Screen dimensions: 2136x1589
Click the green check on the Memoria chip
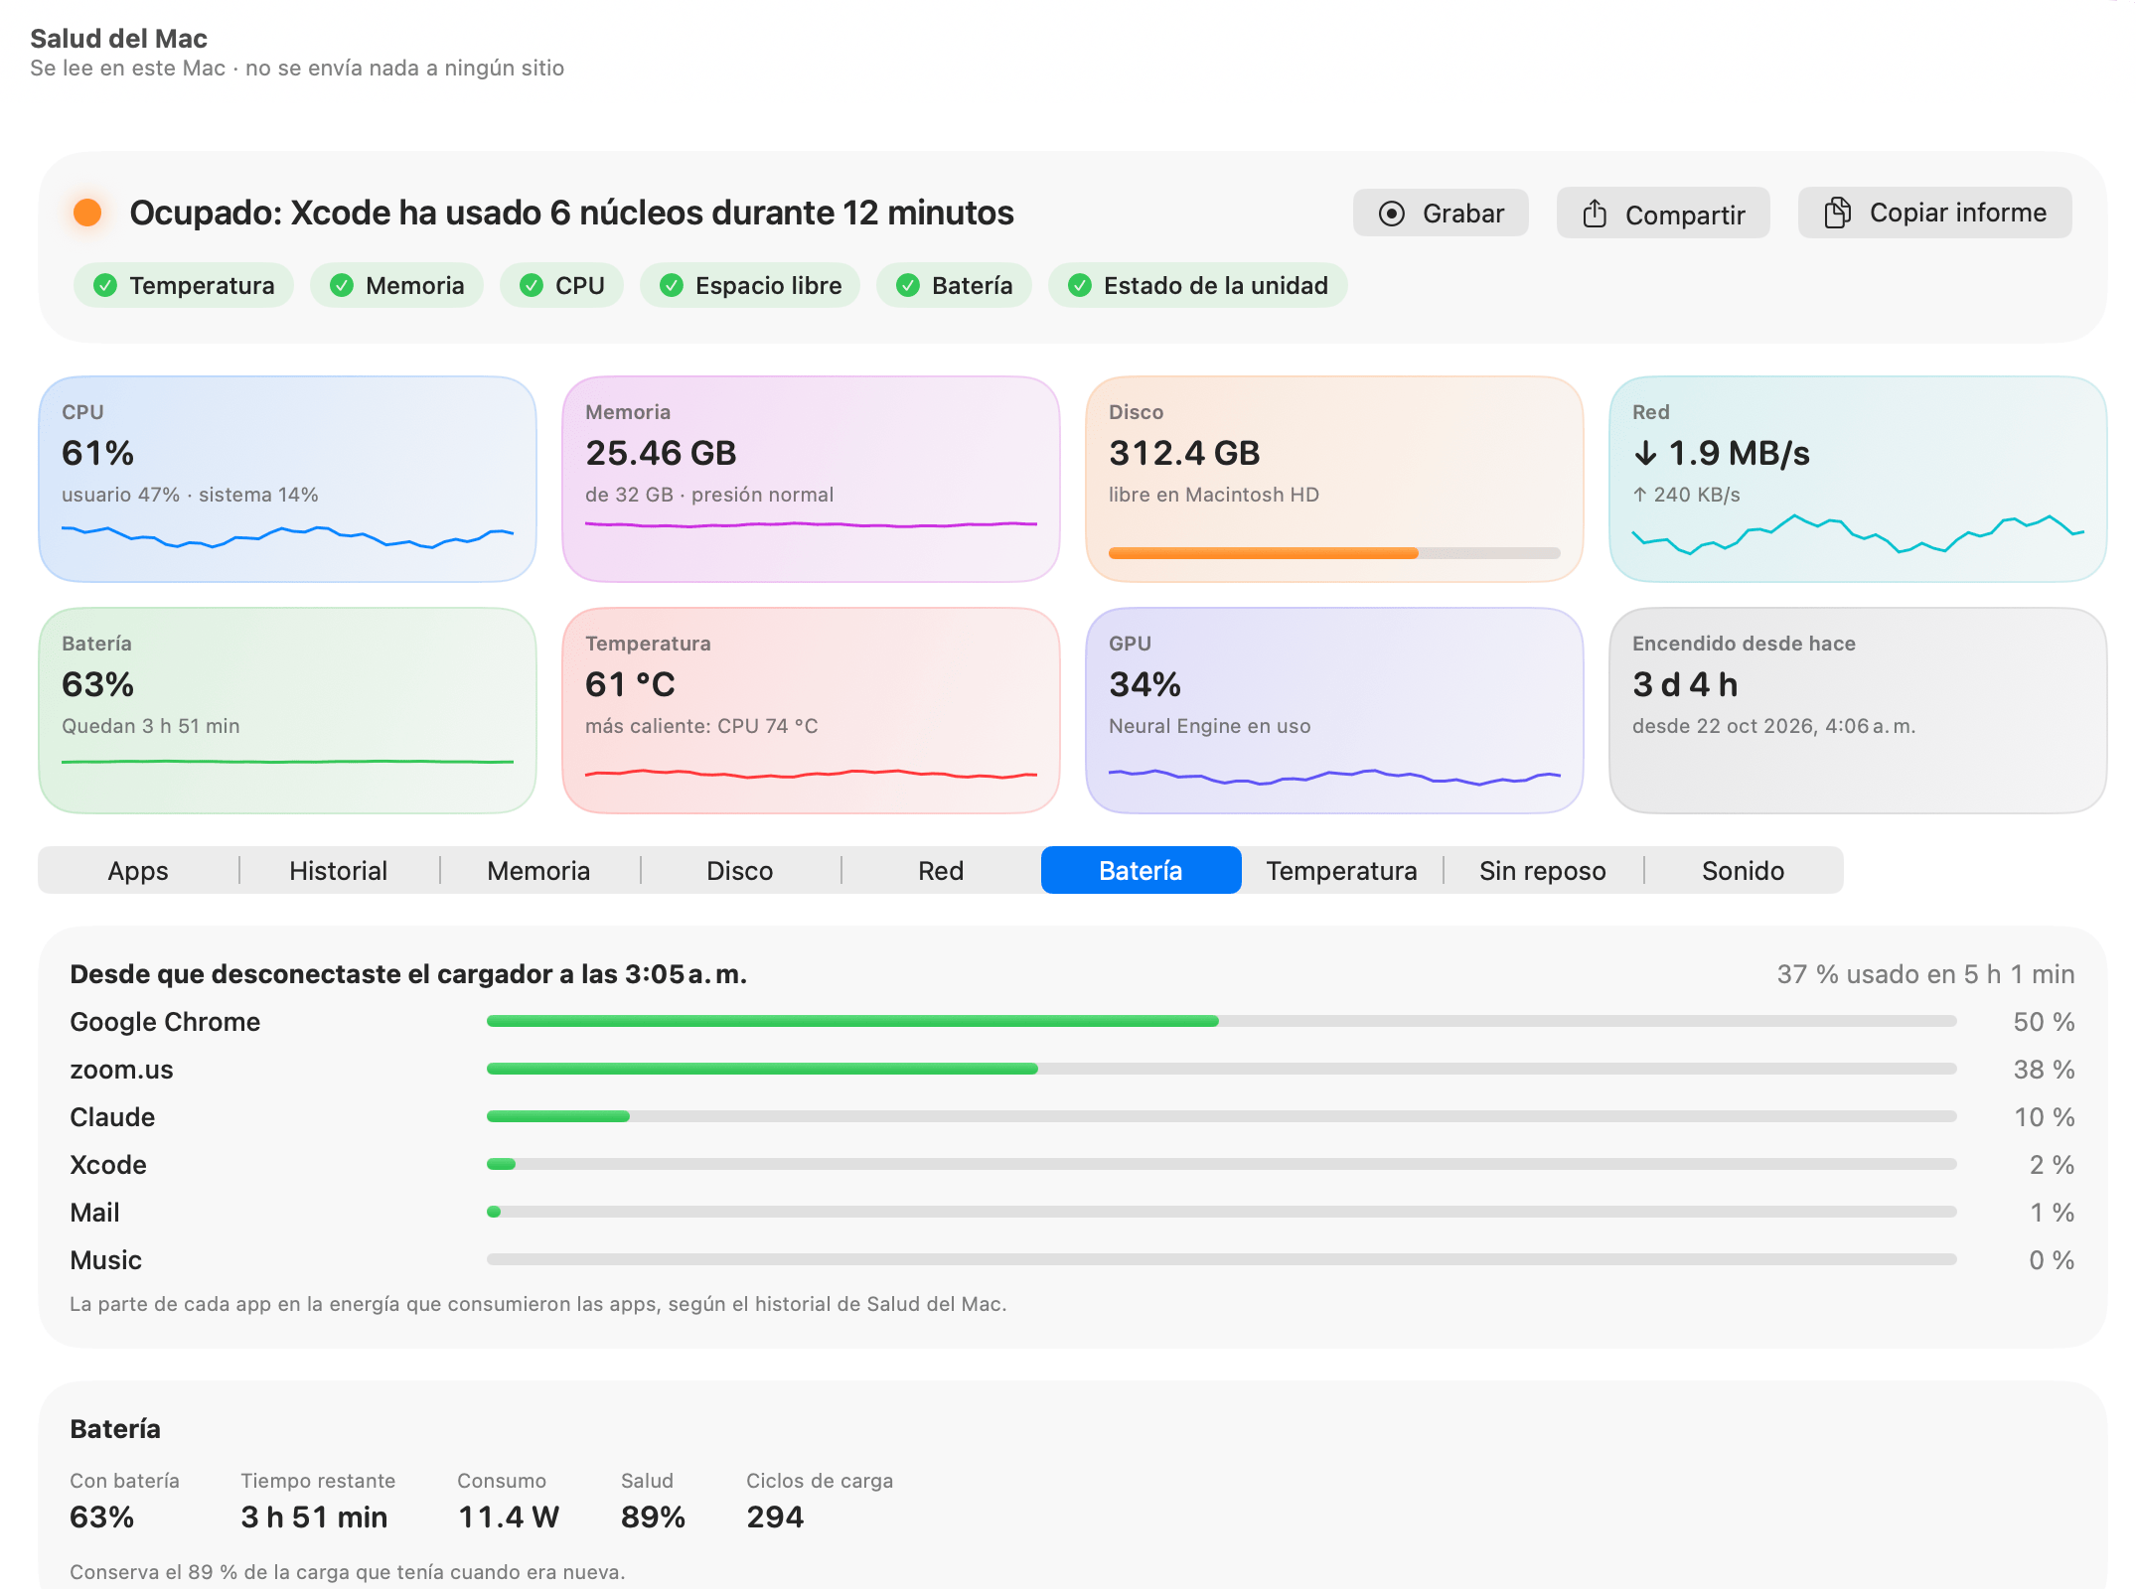(x=341, y=286)
